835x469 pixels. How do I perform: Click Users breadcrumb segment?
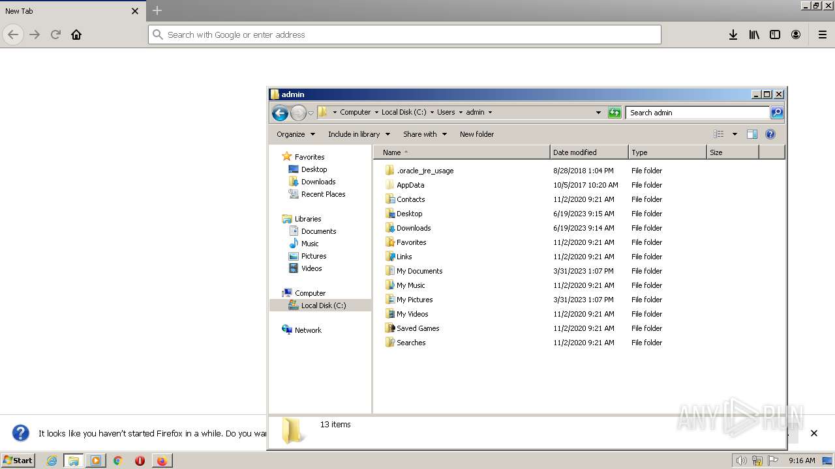coord(446,112)
